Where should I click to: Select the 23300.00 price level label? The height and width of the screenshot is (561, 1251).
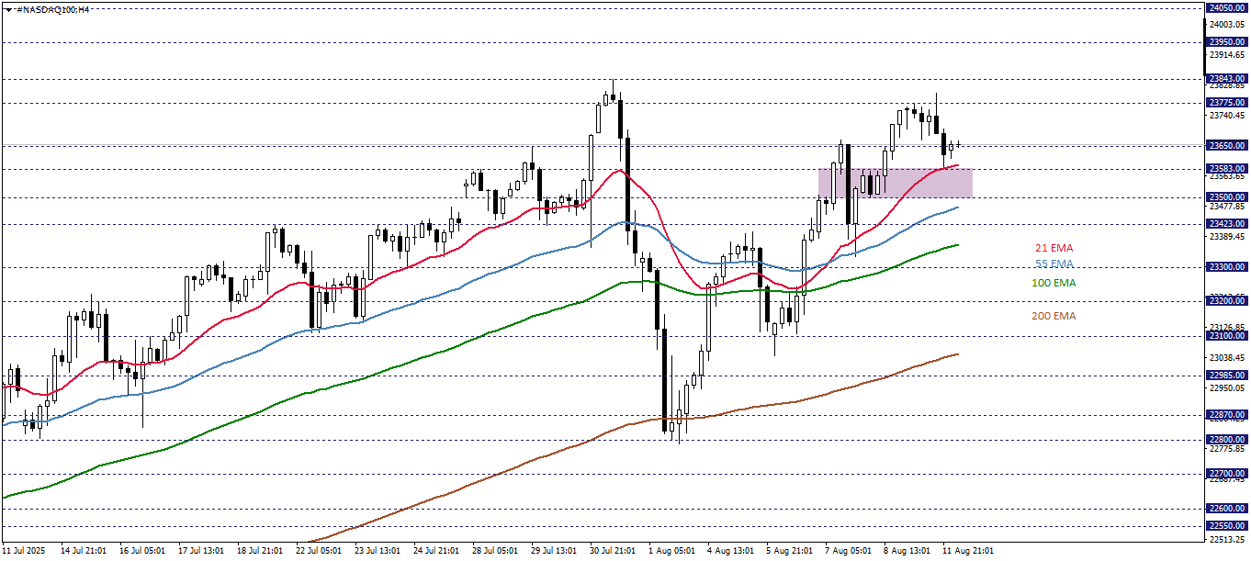coord(1227,267)
